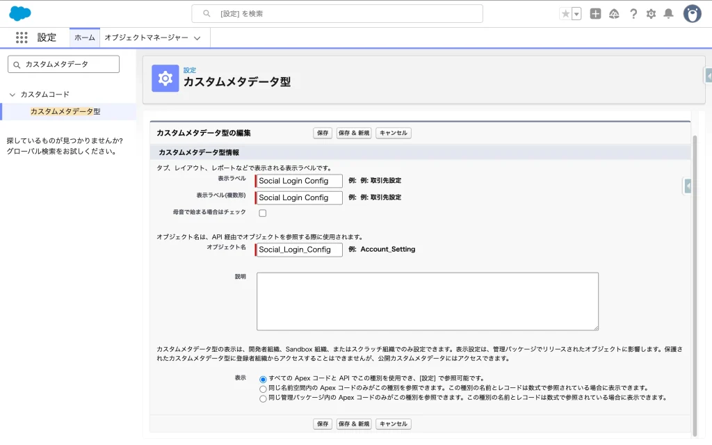Click the bottom キャンセル button
712x445 pixels.
tap(393, 423)
